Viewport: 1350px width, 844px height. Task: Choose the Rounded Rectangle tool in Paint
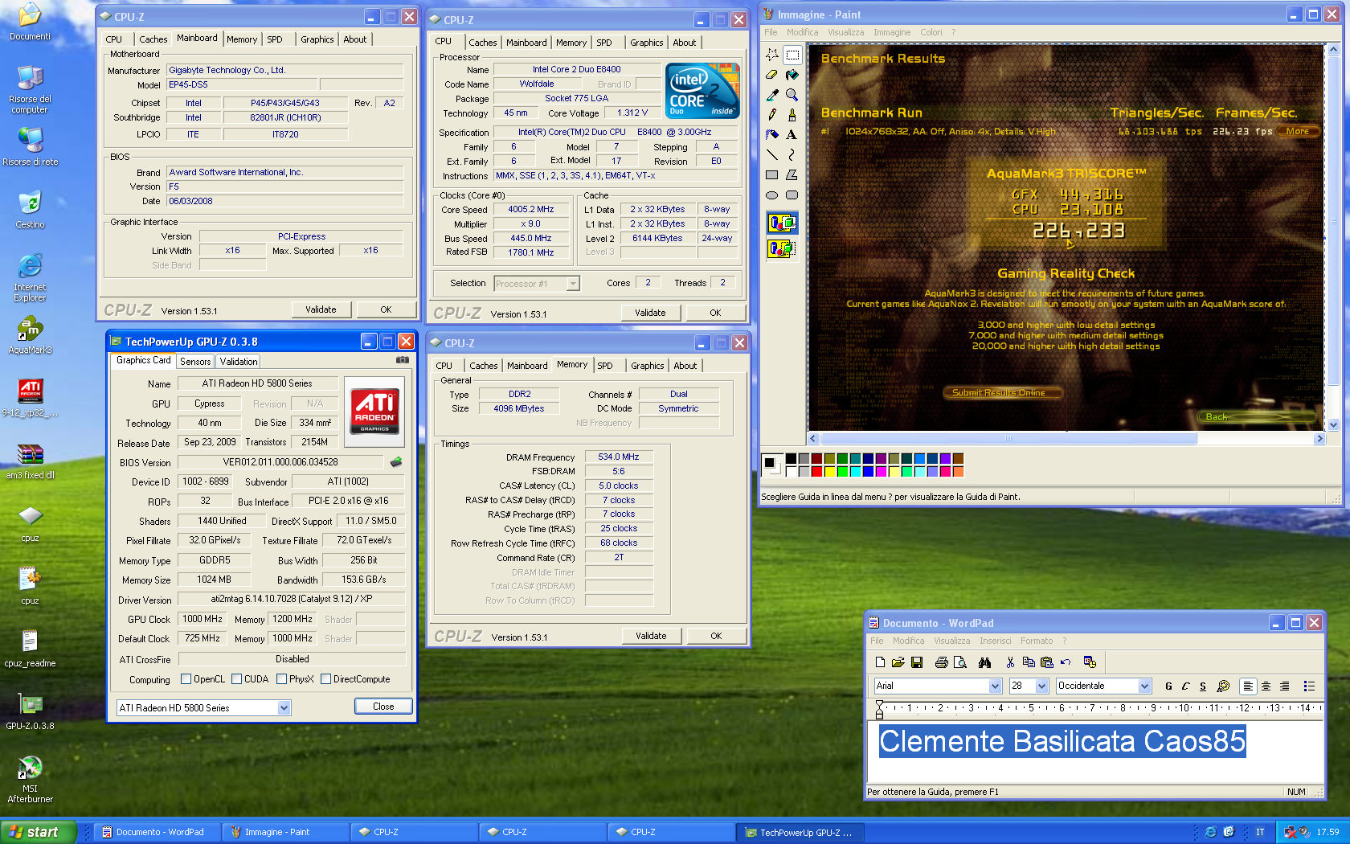click(792, 195)
